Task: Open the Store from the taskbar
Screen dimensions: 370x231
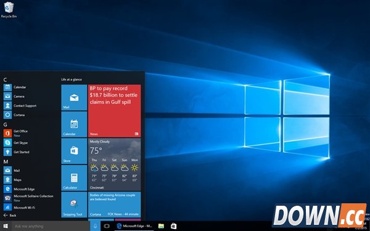Action: point(174,226)
